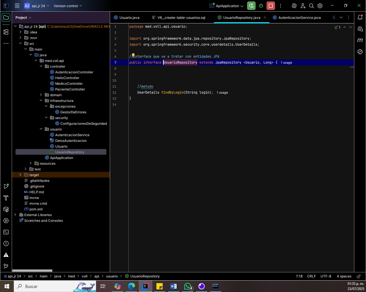
Task: Jump to previous highlighted error arrow
Action: pos(345,27)
